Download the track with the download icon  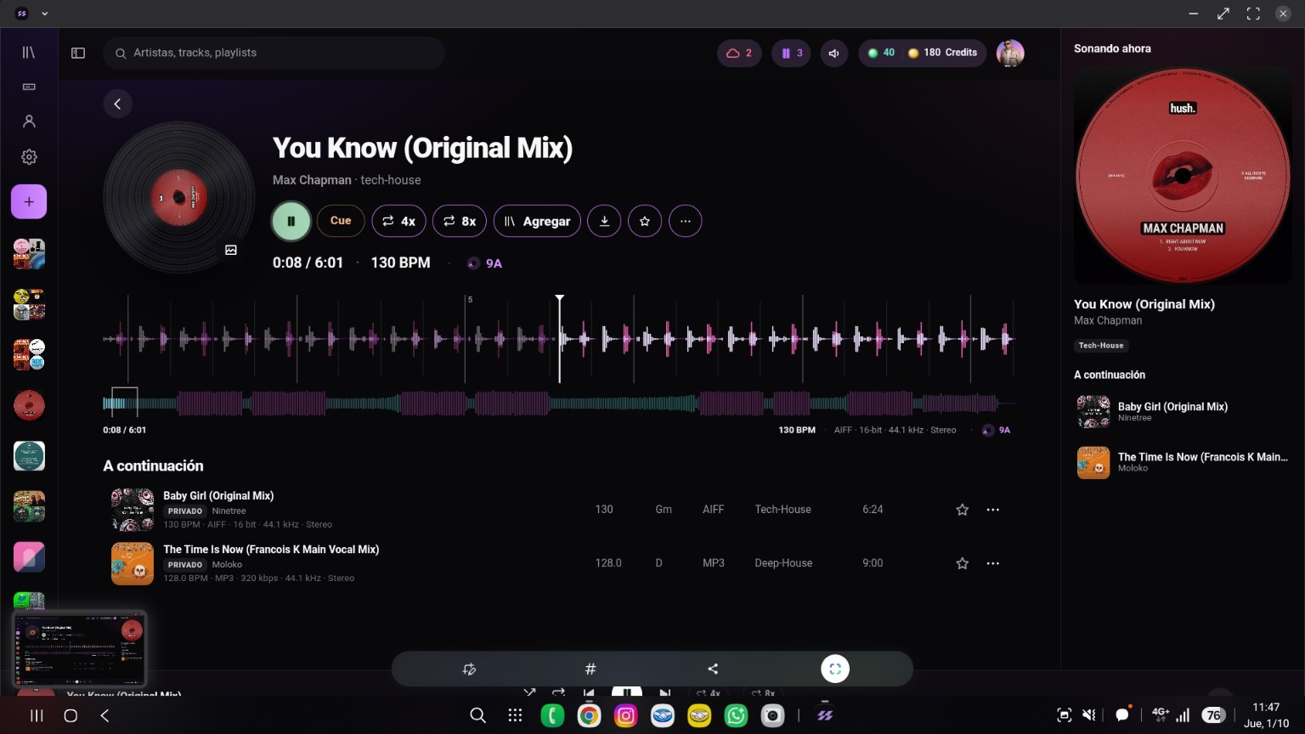pos(604,221)
